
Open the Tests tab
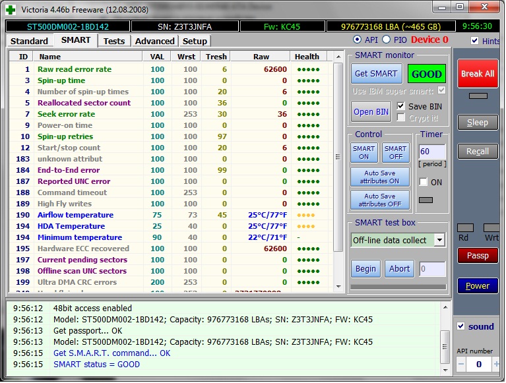click(x=114, y=42)
